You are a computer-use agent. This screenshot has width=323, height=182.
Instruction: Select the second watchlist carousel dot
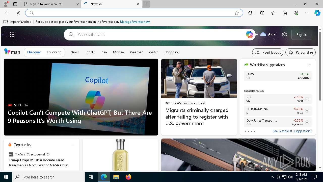[x=249, y=131]
